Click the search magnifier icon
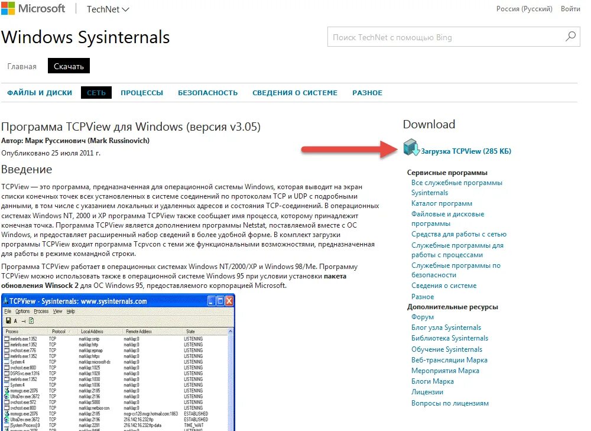591x431 pixels. point(571,37)
